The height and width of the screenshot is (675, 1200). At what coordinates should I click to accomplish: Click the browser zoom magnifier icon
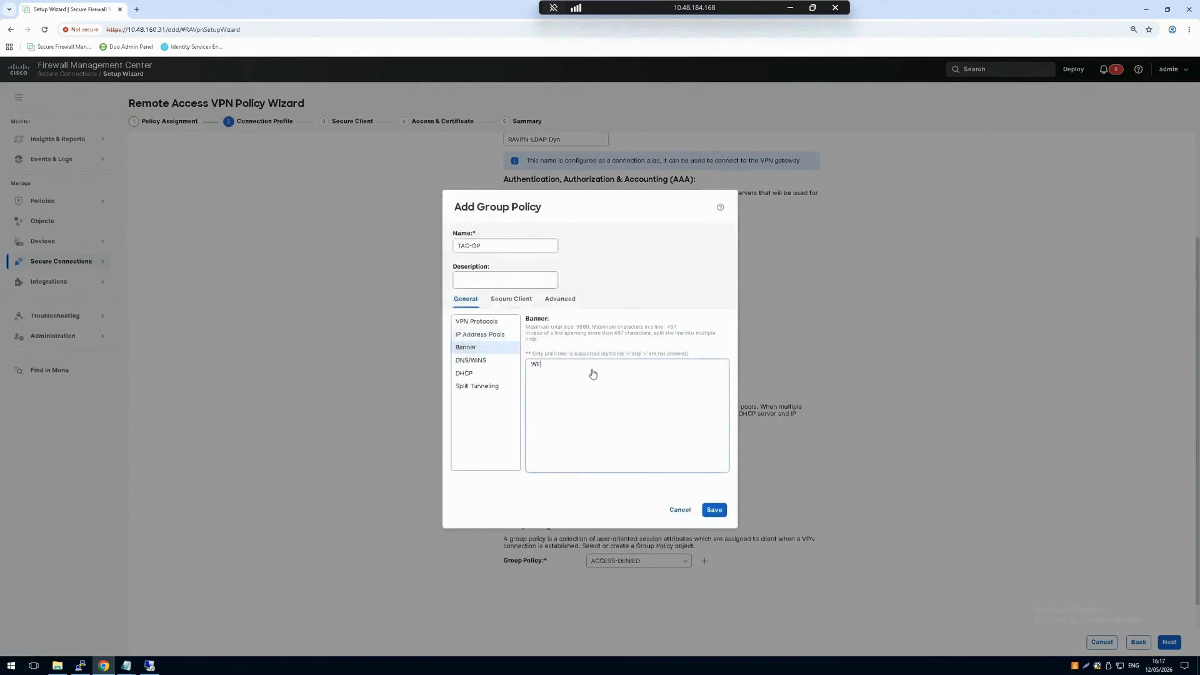[x=1134, y=29]
